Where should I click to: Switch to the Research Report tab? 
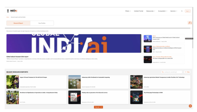tap(18, 23)
